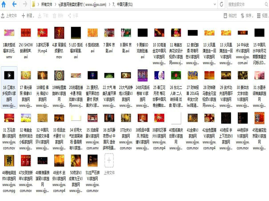This screenshot has width=269, height=201.
Task: Click the home icon in the navigation bar
Action: pos(4,4)
